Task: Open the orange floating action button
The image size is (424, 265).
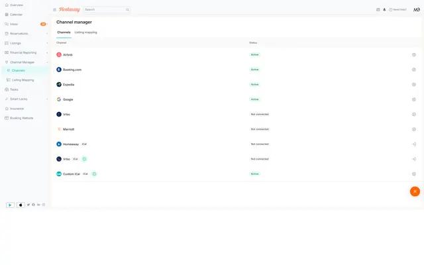Action: 415,191
